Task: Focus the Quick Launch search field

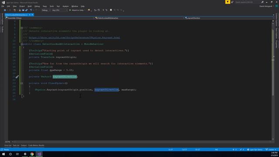Action: 248,2
